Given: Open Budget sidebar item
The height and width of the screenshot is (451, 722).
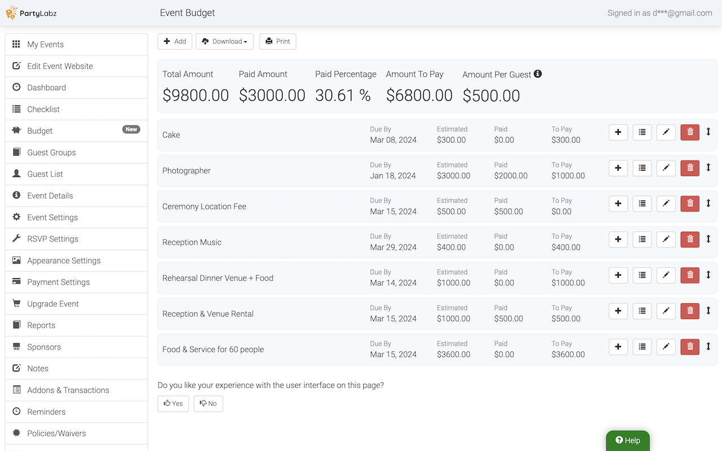Looking at the screenshot, I should (76, 131).
